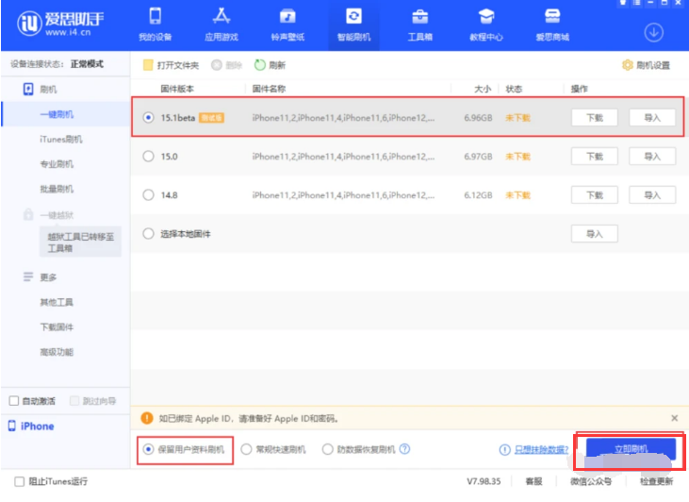The image size is (689, 502).
Task: Open 刷机设置 flash settings gear
Action: click(627, 65)
